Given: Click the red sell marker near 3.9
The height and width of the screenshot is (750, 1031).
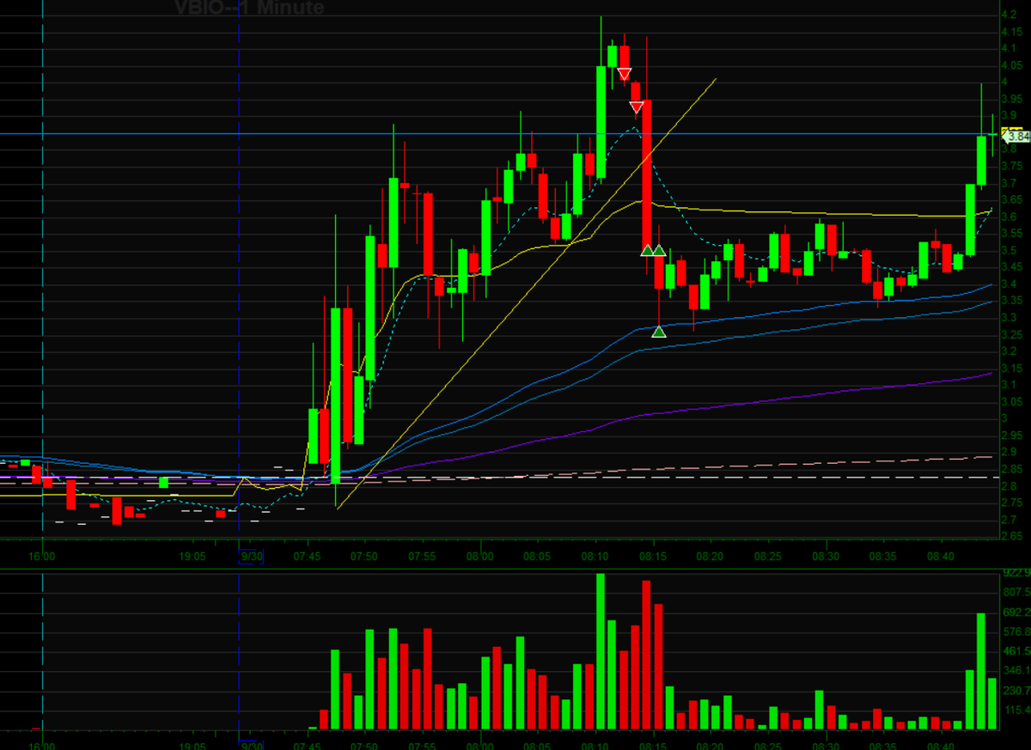Looking at the screenshot, I should [x=637, y=107].
